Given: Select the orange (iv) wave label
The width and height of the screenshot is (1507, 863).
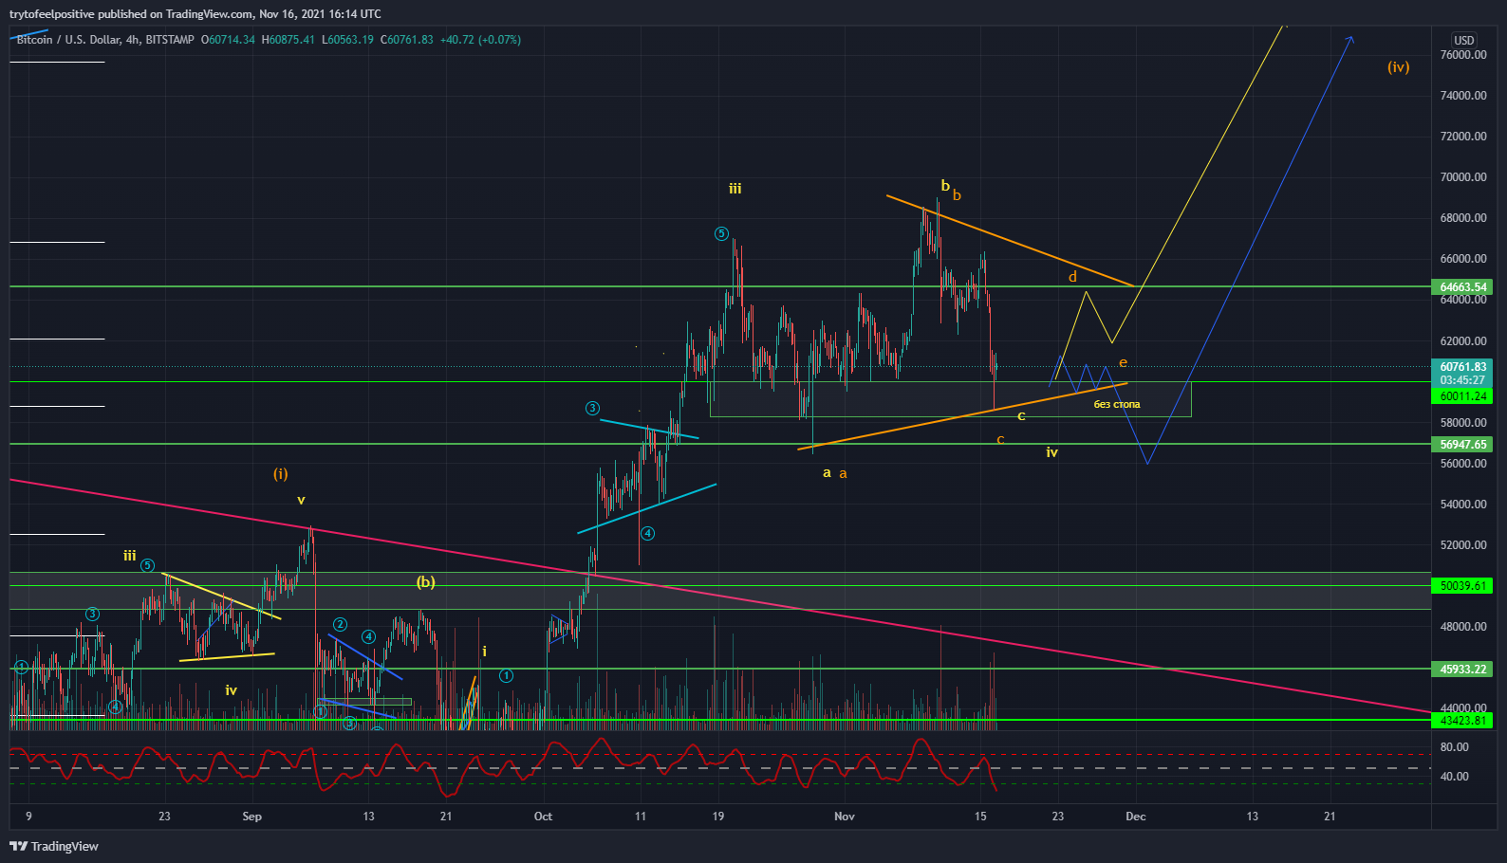Looking at the screenshot, I should coord(1398,67).
